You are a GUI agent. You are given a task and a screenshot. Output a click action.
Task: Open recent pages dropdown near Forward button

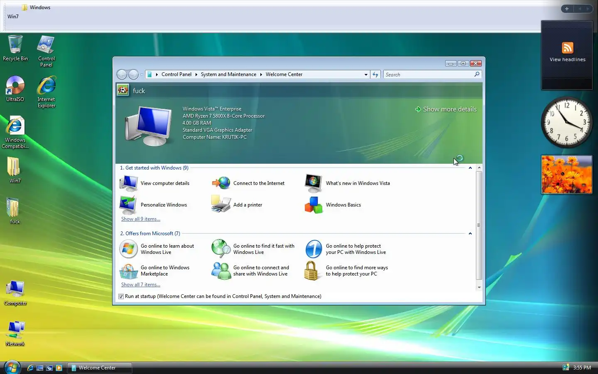point(142,75)
